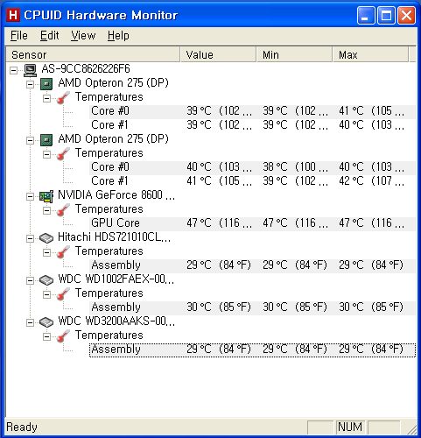Click the second AMD Opteron 275 CPU chip icon
This screenshot has width=421, height=438.
coord(46,140)
